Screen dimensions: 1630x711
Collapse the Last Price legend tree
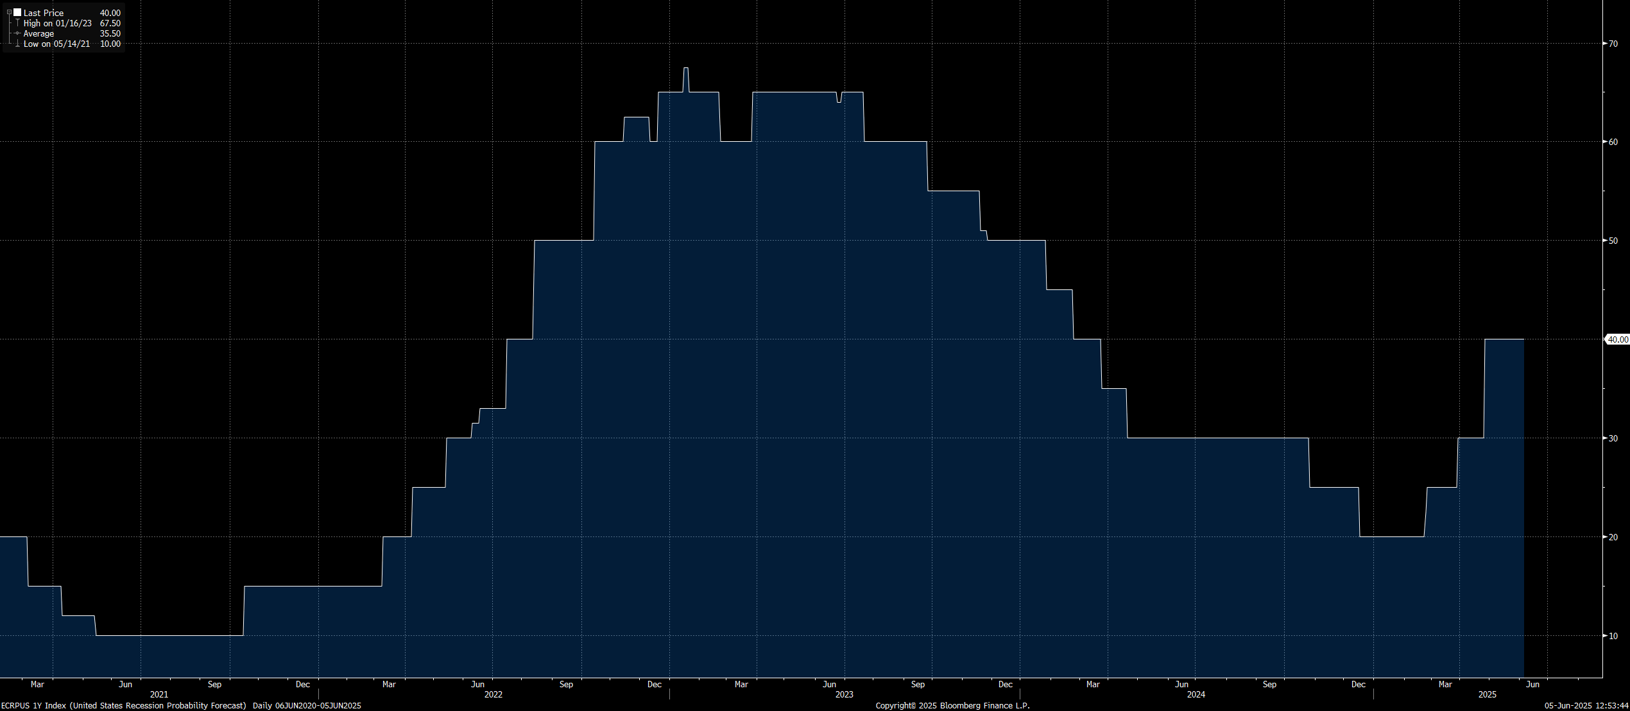pos(9,13)
